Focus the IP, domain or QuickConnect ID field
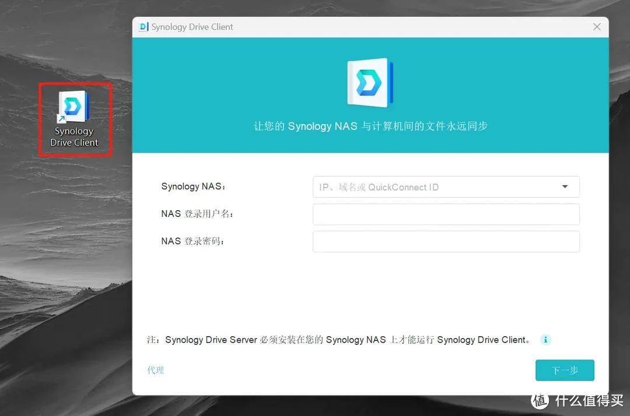 coord(446,187)
